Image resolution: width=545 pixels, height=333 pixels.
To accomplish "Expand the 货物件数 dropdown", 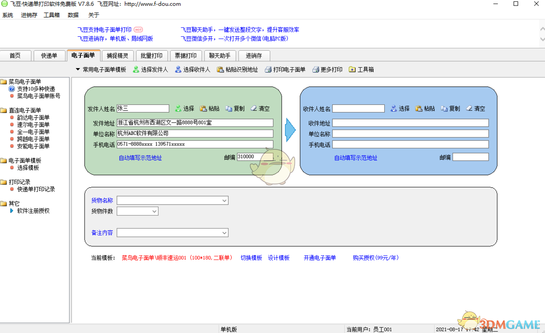I will pos(154,211).
